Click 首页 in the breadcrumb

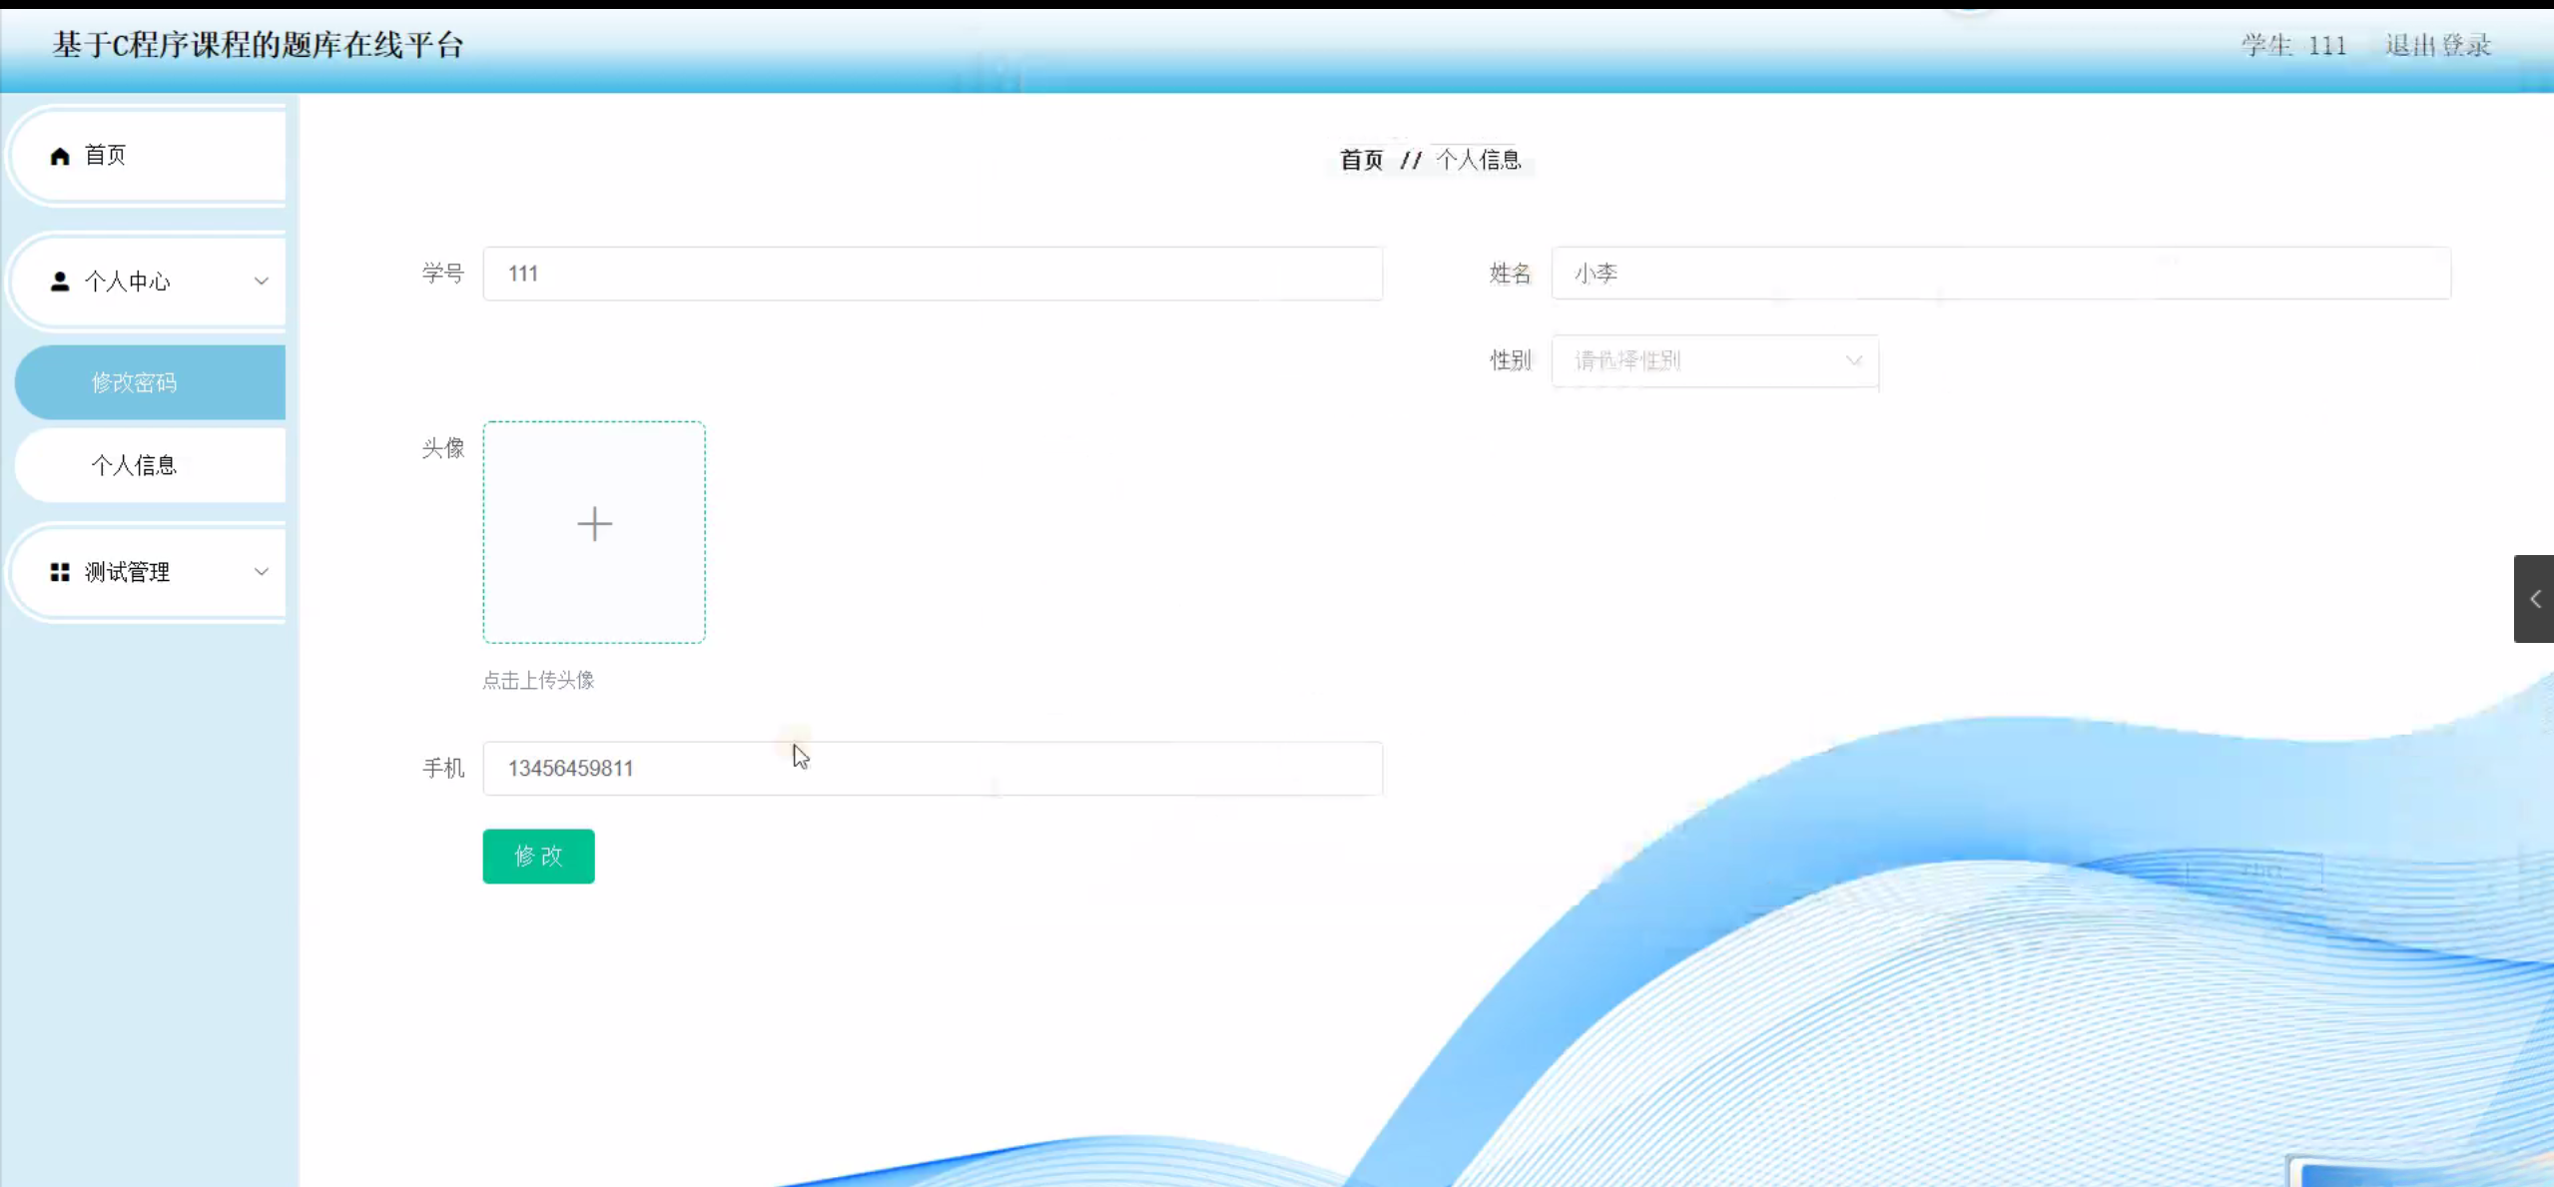tap(1361, 160)
